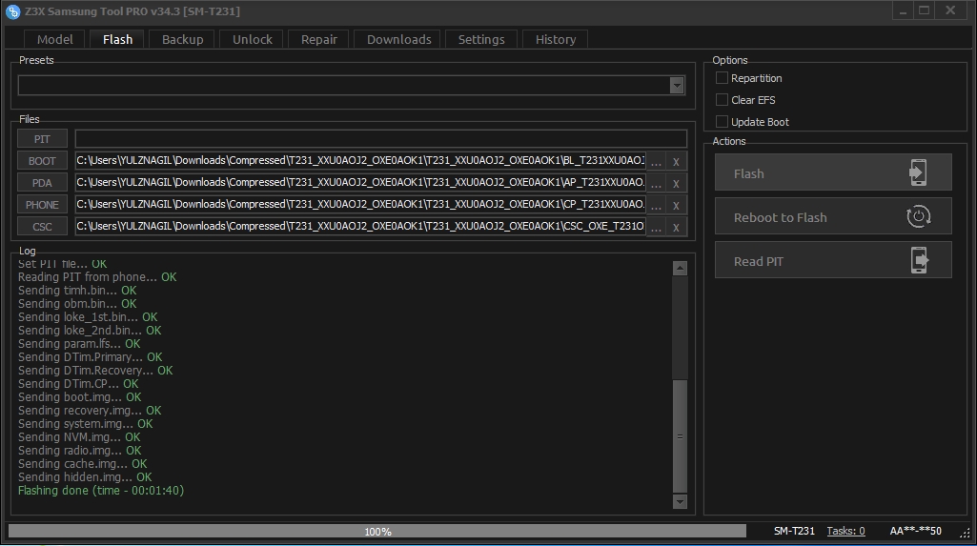Switch to the Model tab
Viewport: 977px width, 546px height.
pyautogui.click(x=55, y=39)
